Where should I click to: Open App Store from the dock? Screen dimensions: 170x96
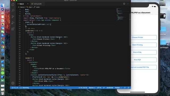(3, 35)
